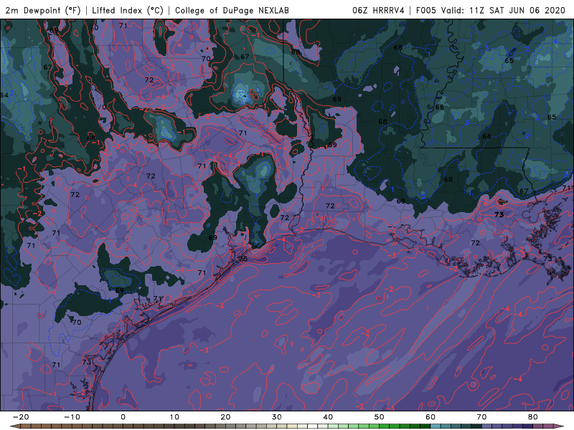This screenshot has height=430, width=574.
Task: Click the "11Z SAT JUN 06 2020" valid time
Action: click(517, 10)
